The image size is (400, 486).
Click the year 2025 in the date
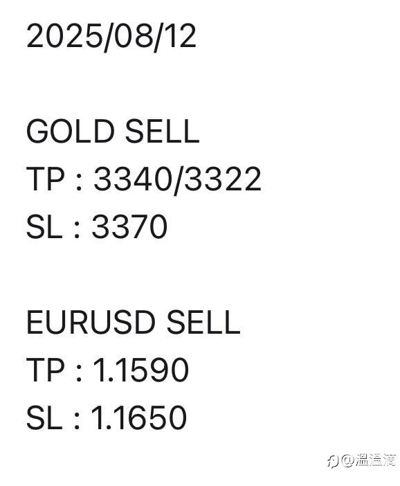click(65, 36)
